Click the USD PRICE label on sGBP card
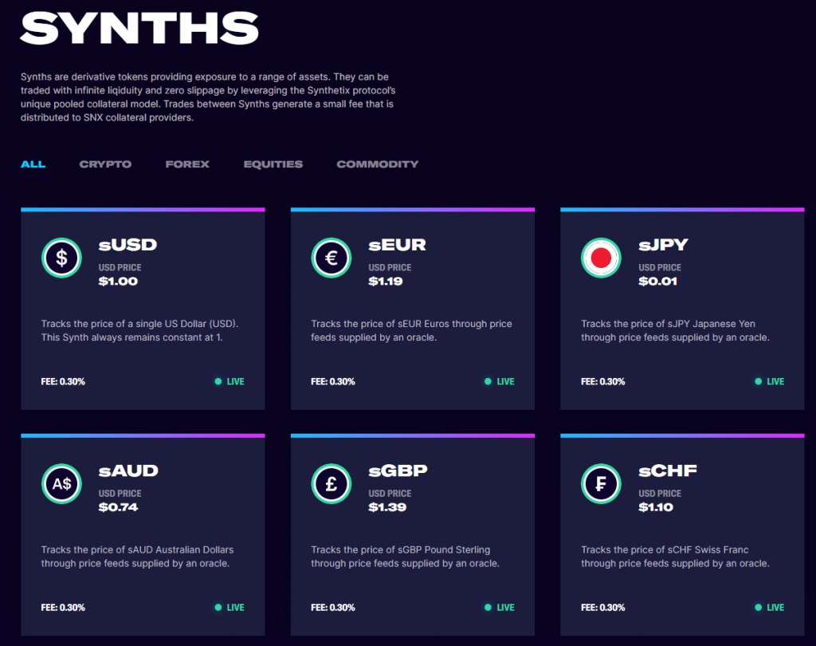The height and width of the screenshot is (646, 816). [x=390, y=494]
